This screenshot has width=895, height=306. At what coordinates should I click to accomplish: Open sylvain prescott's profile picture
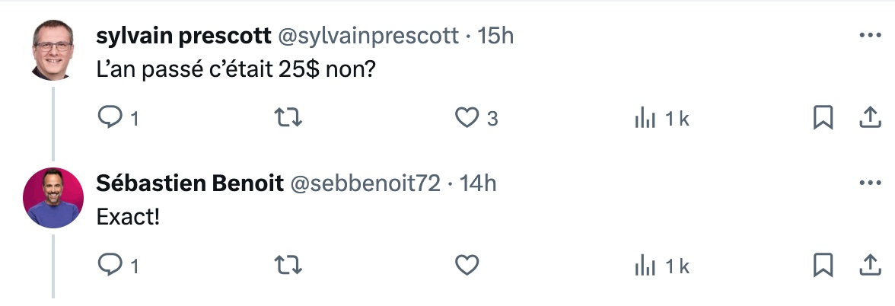click(x=53, y=50)
